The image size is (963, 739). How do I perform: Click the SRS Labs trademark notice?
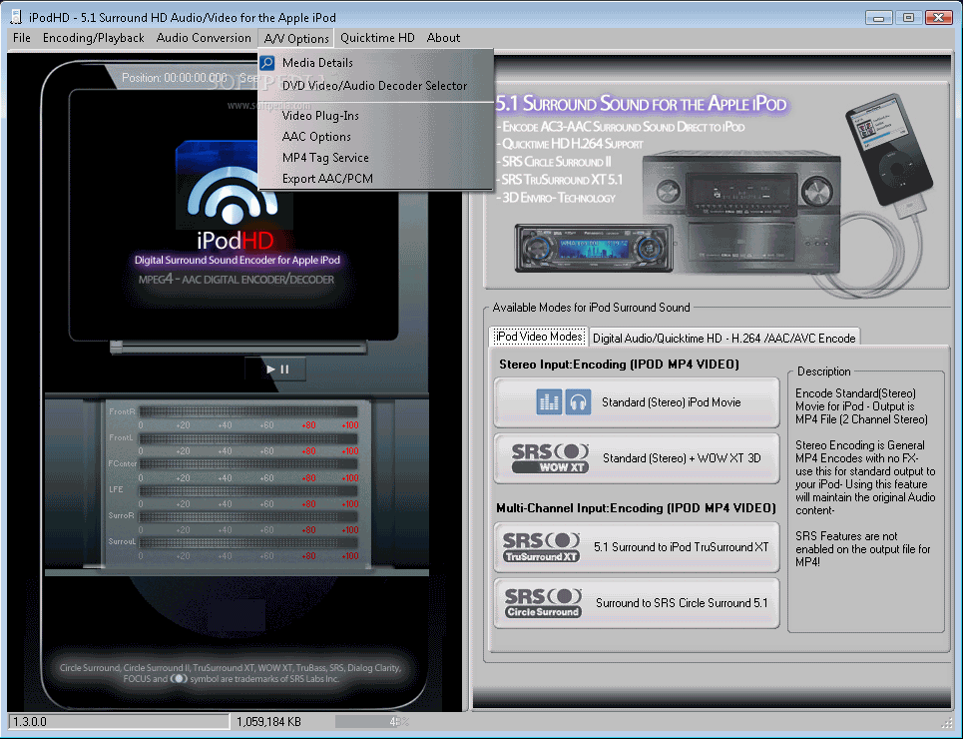(231, 673)
